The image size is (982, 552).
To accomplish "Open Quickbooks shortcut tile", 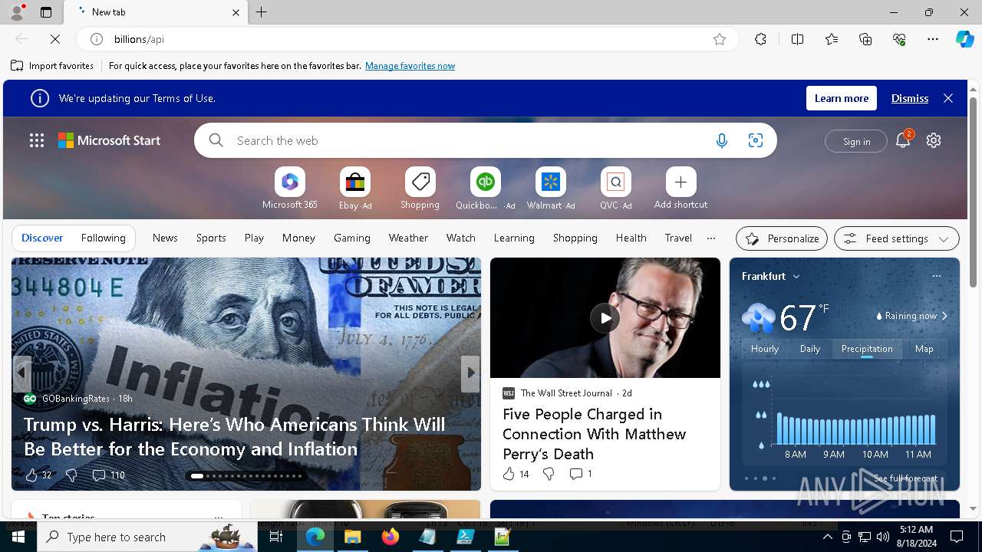I will point(486,189).
